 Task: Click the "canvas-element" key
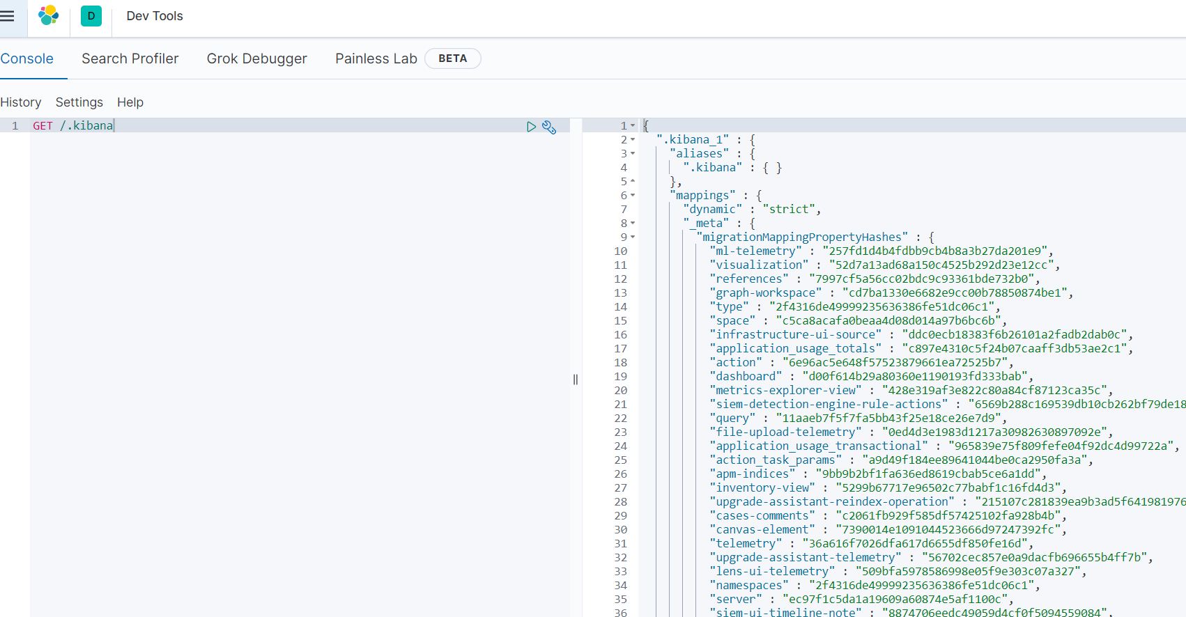tap(762, 529)
